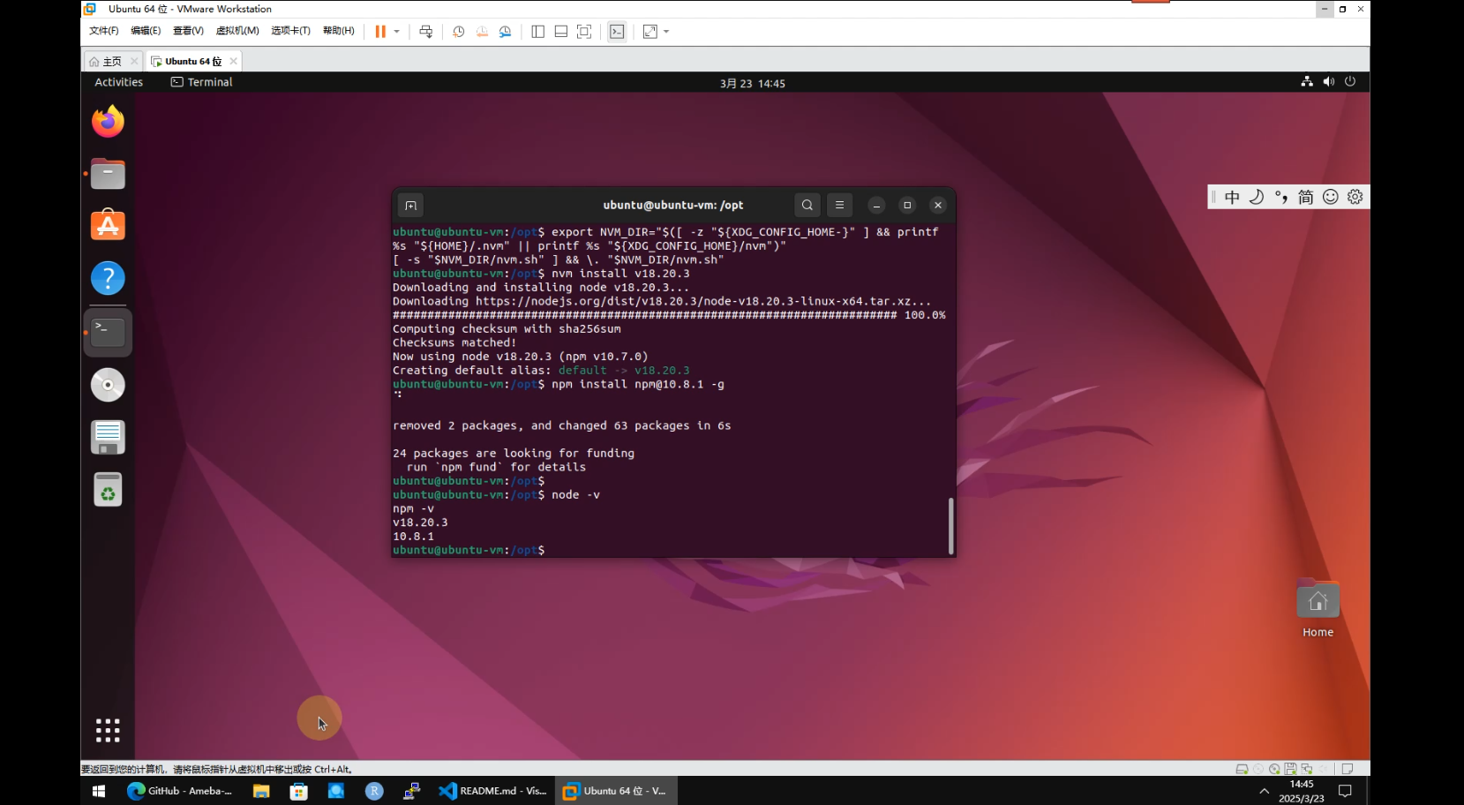Select the Terminal icon in the dock
The height and width of the screenshot is (805, 1464).
tap(108, 332)
